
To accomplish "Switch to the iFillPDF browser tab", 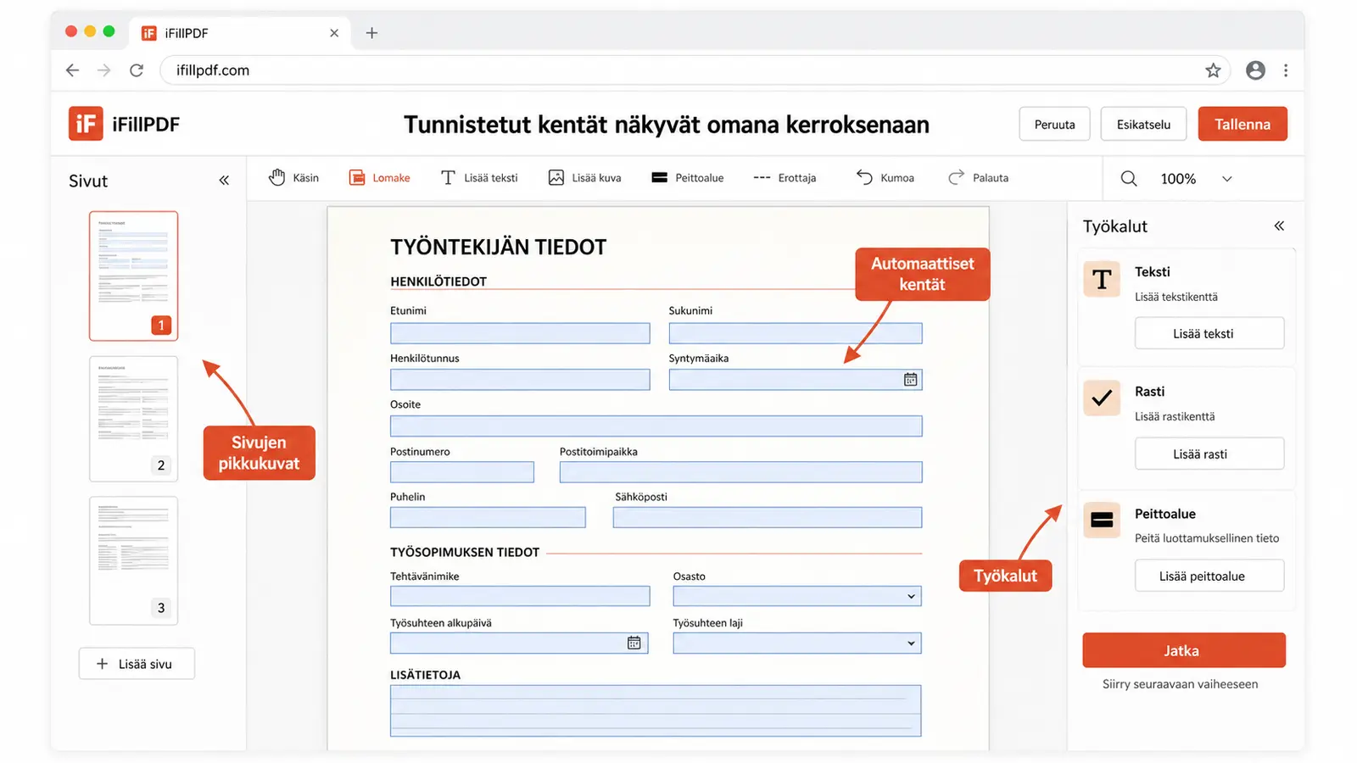I will 240,33.
